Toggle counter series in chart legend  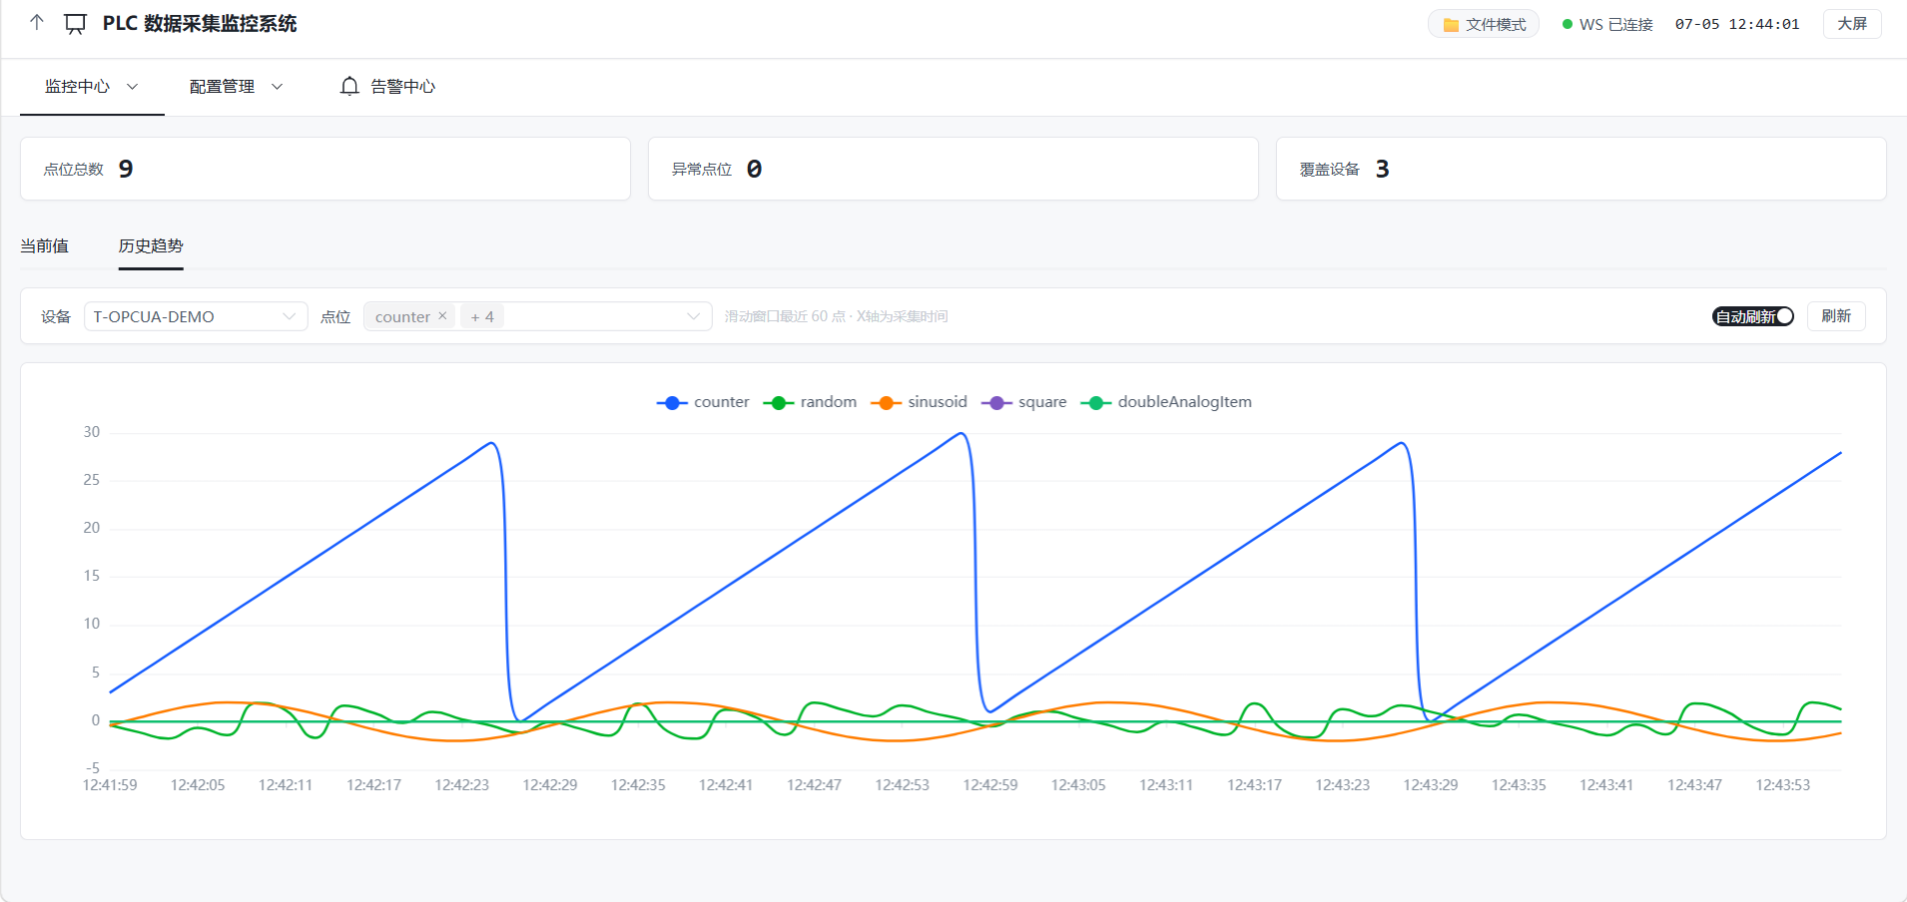coord(703,402)
